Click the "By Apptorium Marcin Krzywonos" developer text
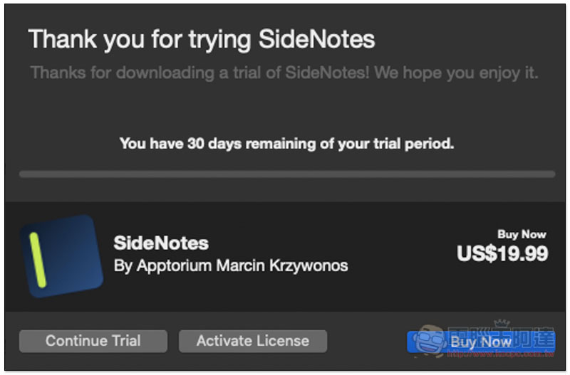Image resolution: width=570 pixels, height=375 pixels. [231, 265]
